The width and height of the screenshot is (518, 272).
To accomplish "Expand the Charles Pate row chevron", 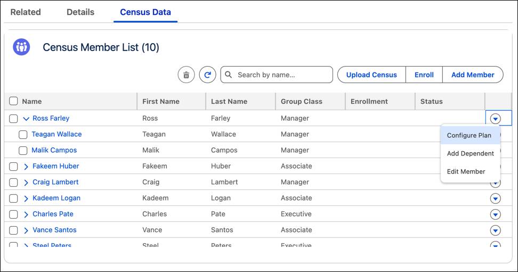I will click(x=26, y=215).
